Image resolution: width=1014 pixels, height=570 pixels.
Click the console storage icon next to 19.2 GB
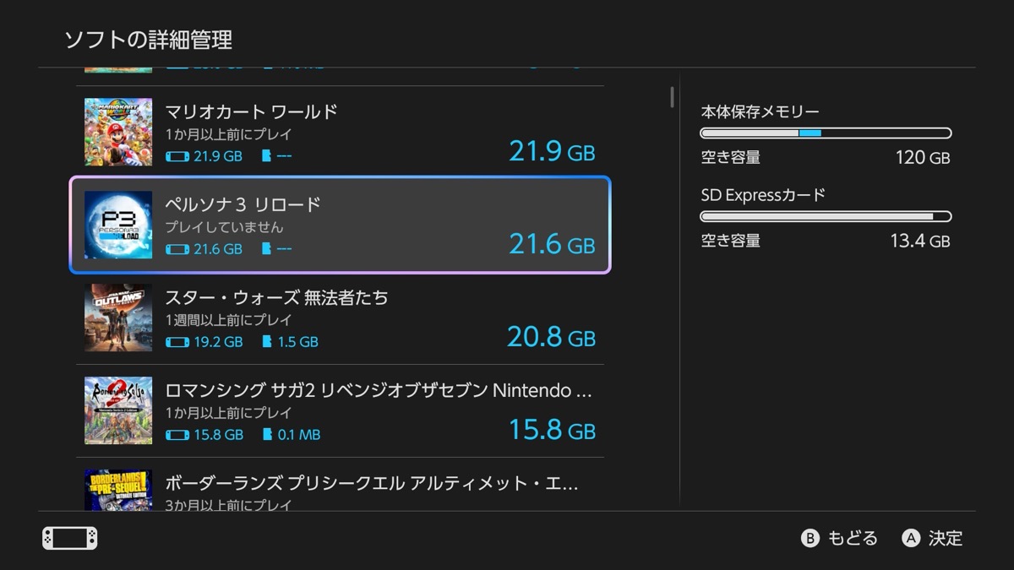177,342
